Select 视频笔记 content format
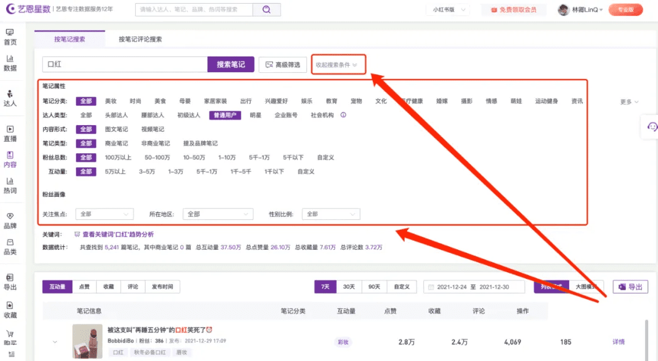Screen dimensions: 658x361 [153, 129]
